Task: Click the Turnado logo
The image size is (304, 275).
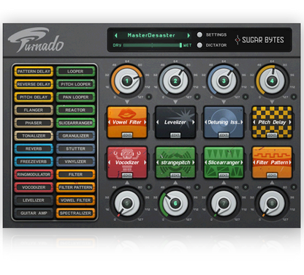Action: [x=37, y=40]
